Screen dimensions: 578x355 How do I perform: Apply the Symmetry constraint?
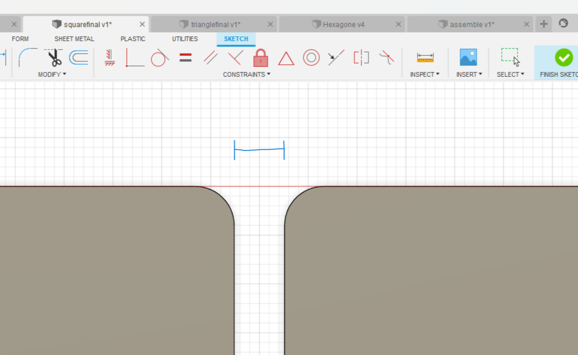point(361,58)
